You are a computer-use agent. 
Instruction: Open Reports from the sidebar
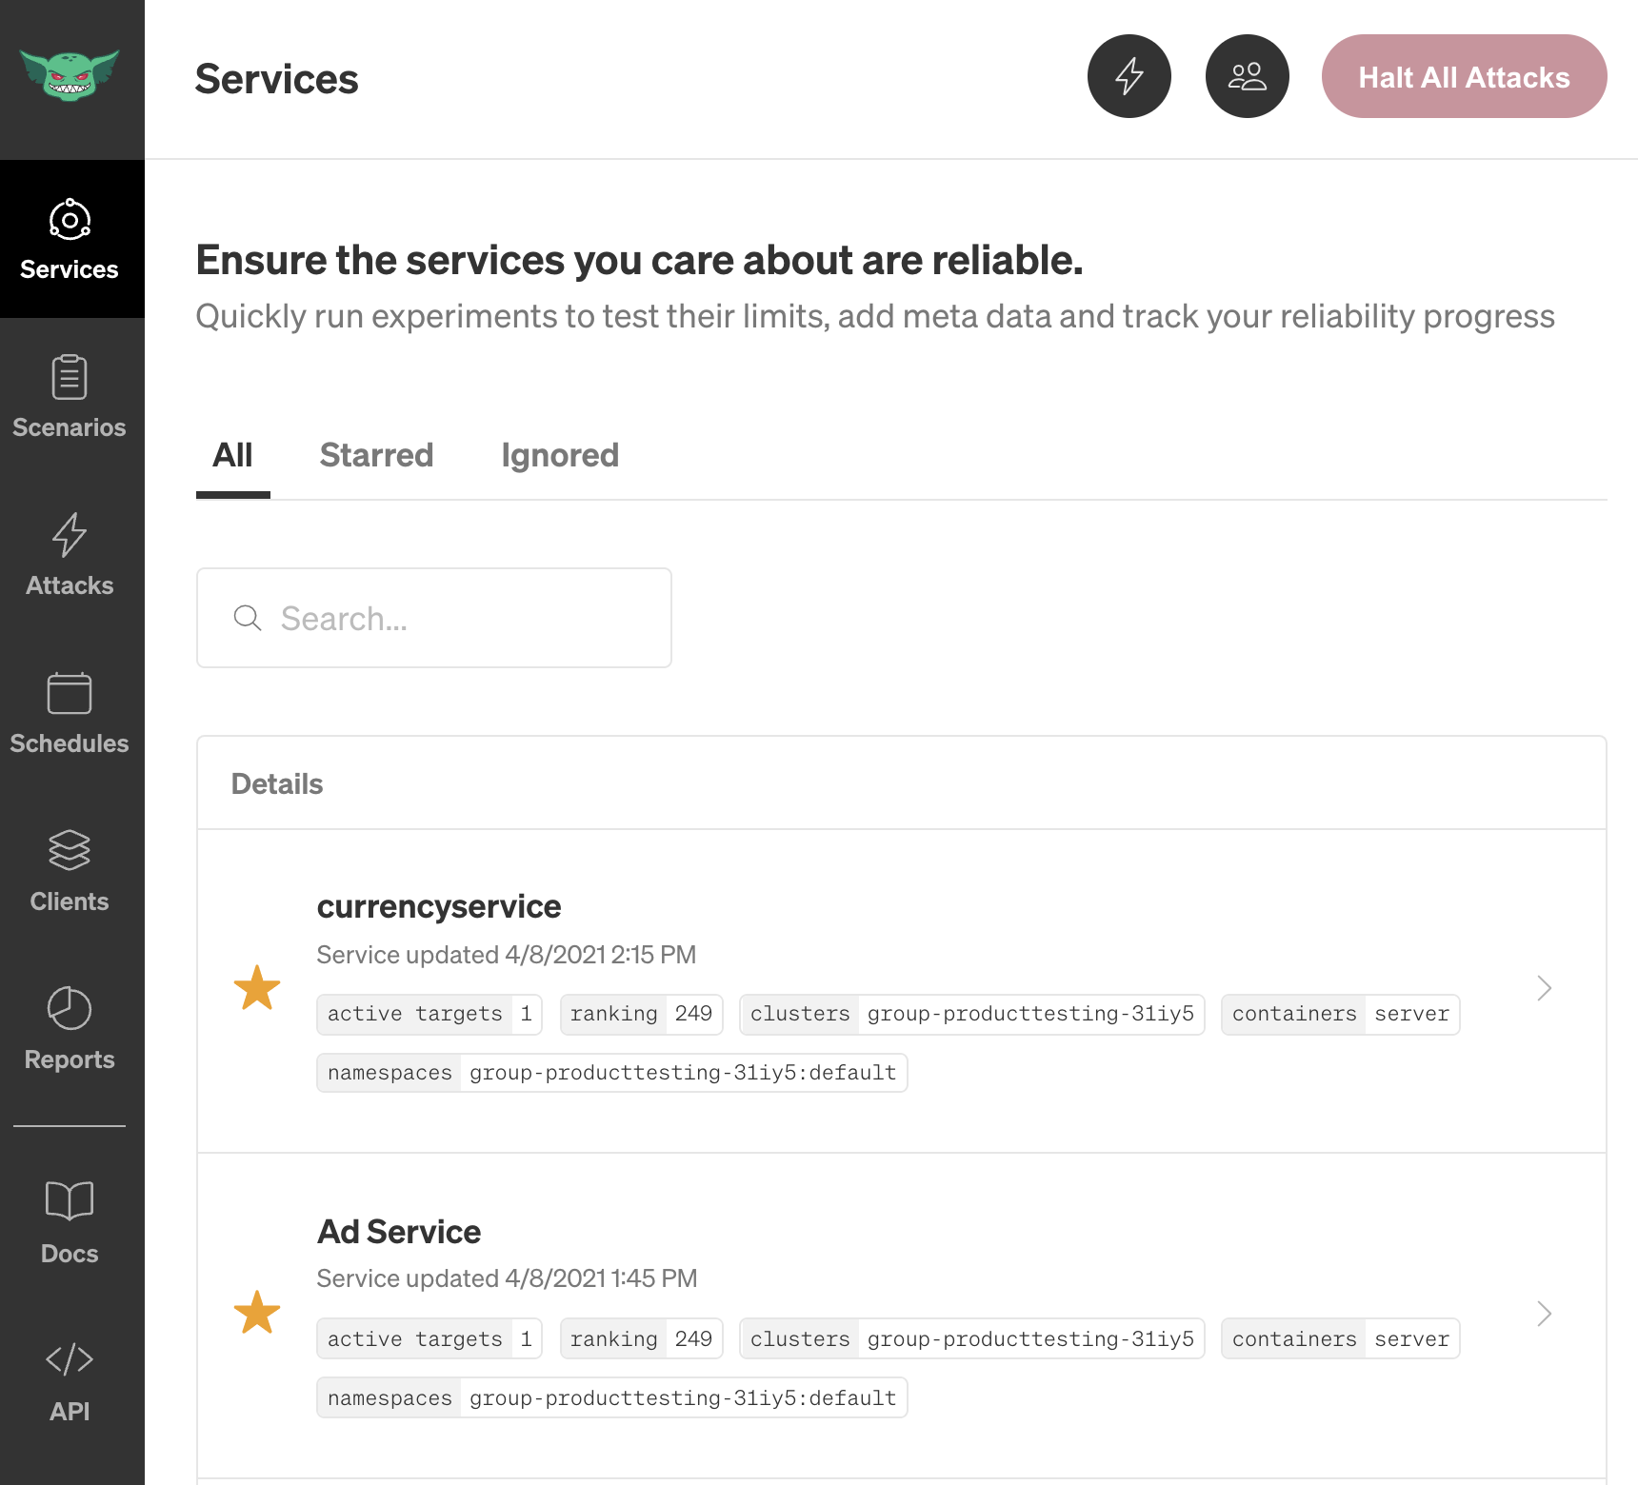(69, 1026)
